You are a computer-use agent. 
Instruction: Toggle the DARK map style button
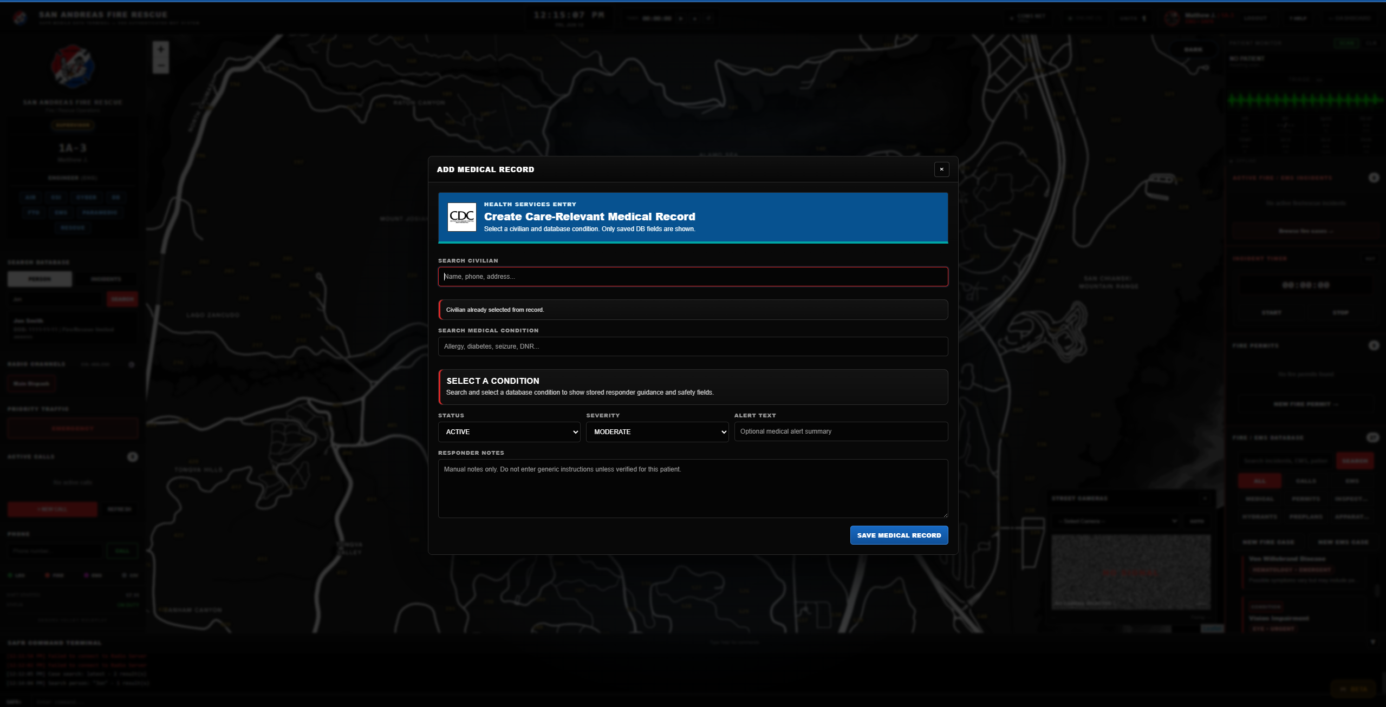pyautogui.click(x=1193, y=49)
